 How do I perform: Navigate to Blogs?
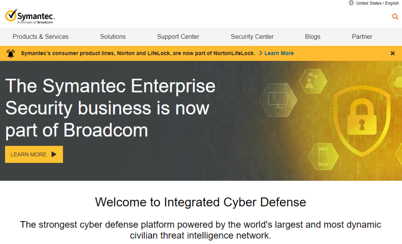click(x=312, y=37)
